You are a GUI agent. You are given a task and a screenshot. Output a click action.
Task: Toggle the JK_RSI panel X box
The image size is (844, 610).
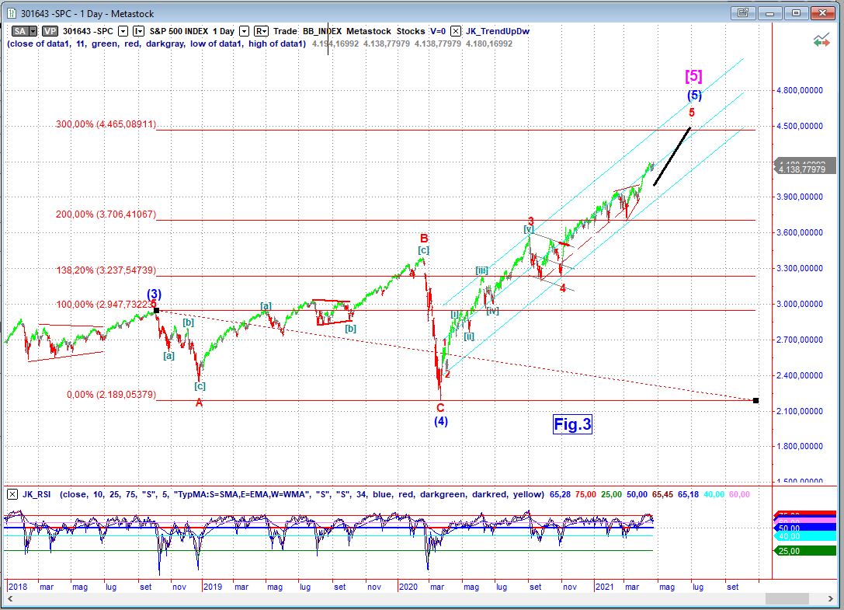pos(12,494)
